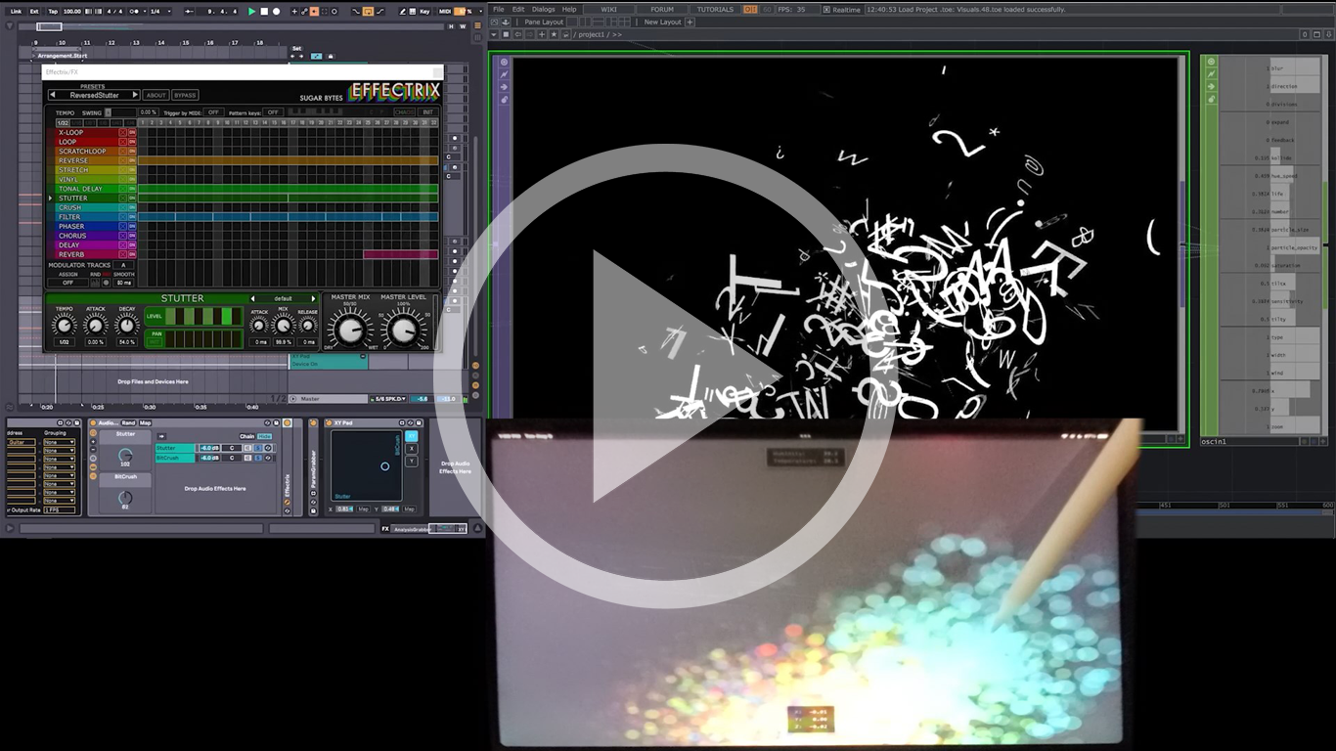
Task: Open the 1/4 quantization dropdown
Action: point(160,12)
